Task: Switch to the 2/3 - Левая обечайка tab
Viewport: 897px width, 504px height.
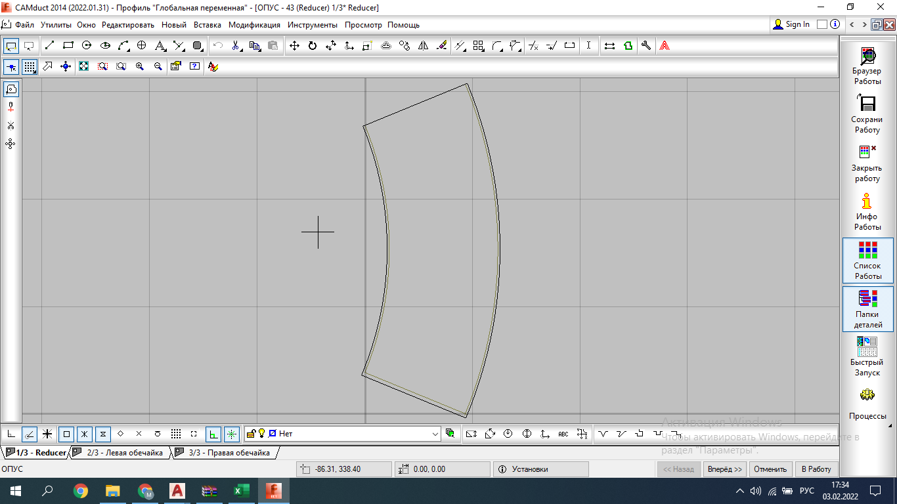Action: coord(124,453)
